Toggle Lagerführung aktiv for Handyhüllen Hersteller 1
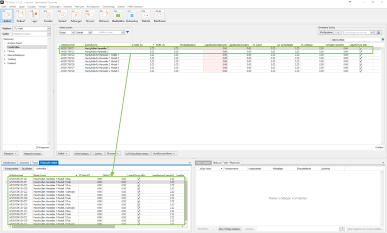This screenshot has width=387, height=233. (361, 48)
